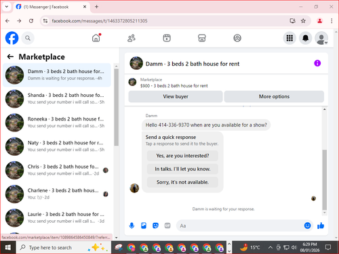Image resolution: width=339 pixels, height=254 pixels.
Task: Click the back arrow beside Marketplace
Action: 10,57
